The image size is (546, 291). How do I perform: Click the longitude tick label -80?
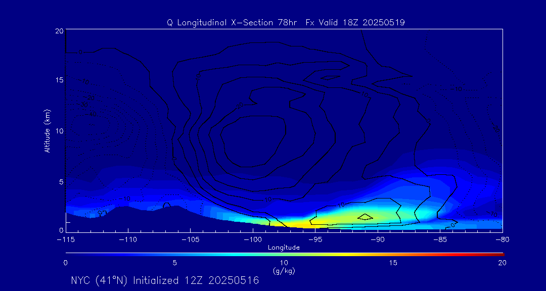503,240
